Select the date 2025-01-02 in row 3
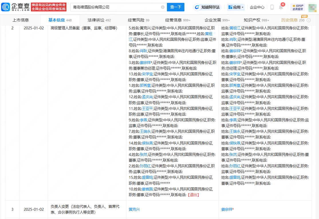This screenshot has width=319, height=219. pos(34,209)
